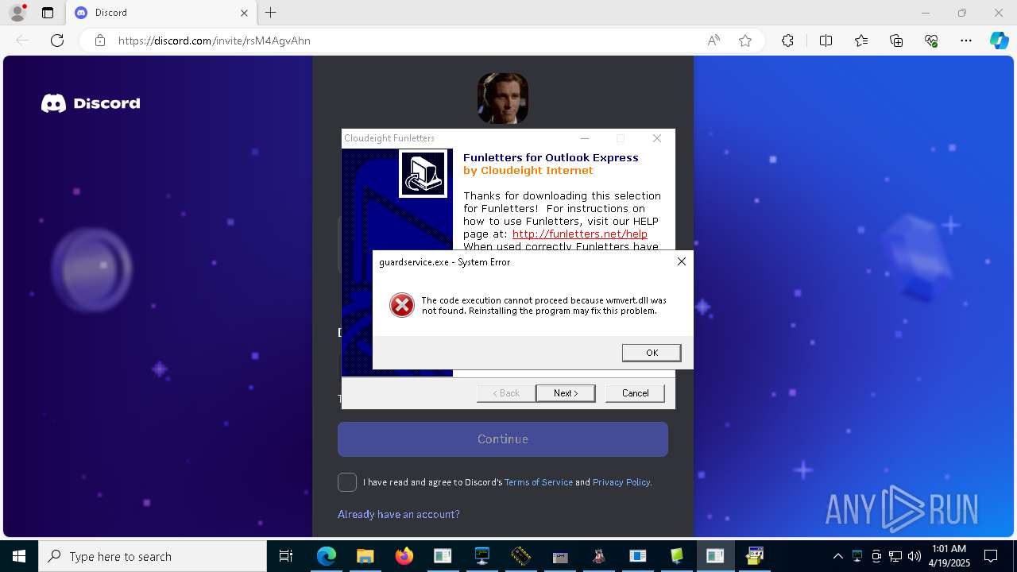Close the Cloudeight Funletters window
The image size is (1017, 572).
[x=657, y=138]
